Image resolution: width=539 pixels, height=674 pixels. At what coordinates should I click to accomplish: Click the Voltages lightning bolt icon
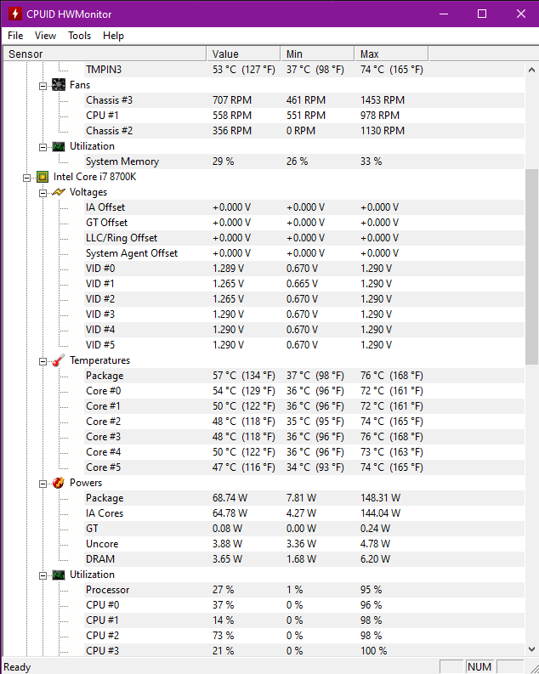pyautogui.click(x=59, y=192)
